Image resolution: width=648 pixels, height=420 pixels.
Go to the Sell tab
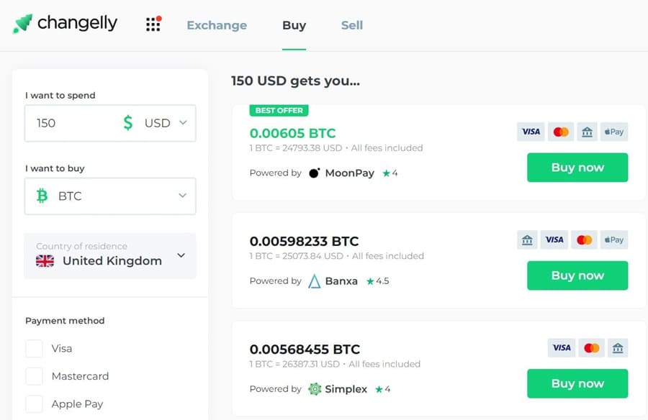click(352, 25)
